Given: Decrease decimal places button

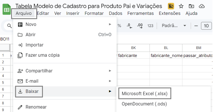Looking at the screenshot, I should [x=129, y=26].
